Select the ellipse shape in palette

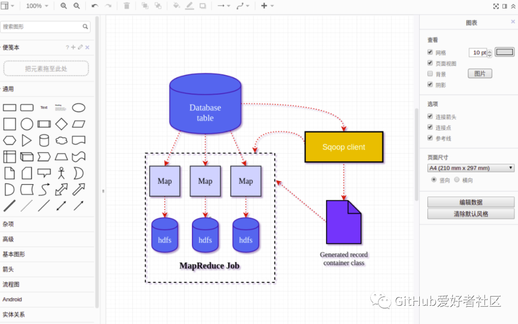click(79, 108)
